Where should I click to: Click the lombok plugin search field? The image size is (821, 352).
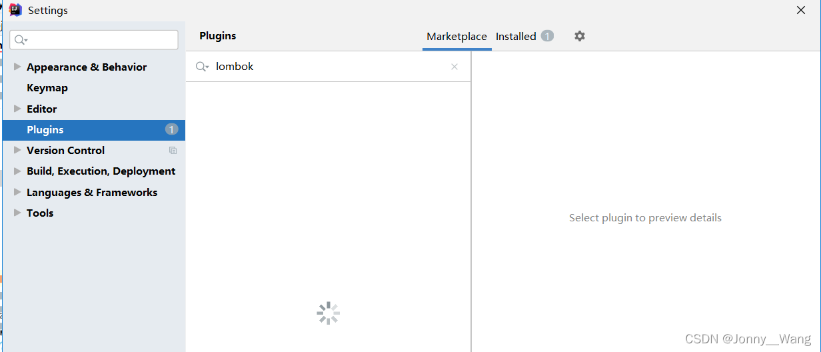(x=327, y=67)
